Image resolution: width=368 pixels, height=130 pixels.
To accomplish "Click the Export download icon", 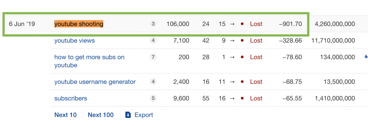I will point(128,115).
